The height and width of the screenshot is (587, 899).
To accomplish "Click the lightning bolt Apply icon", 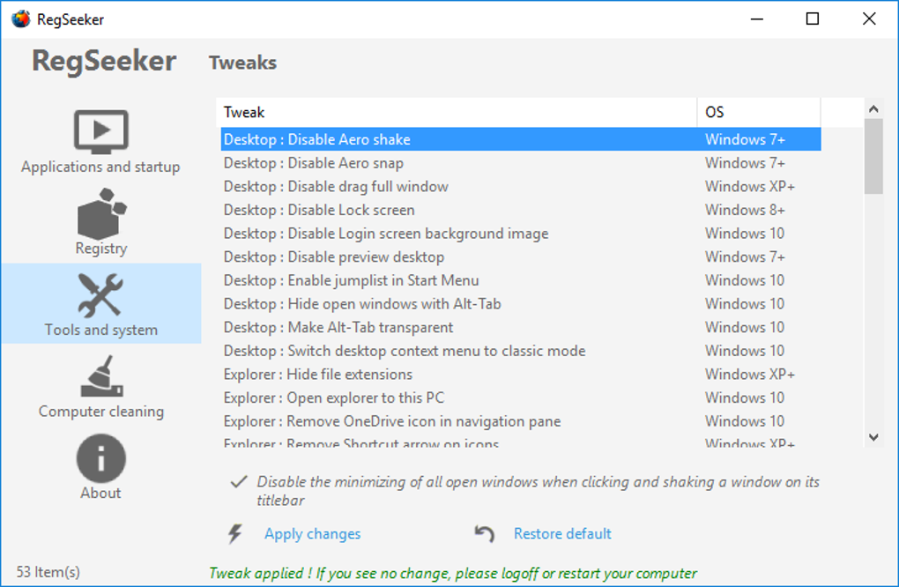I will point(234,534).
